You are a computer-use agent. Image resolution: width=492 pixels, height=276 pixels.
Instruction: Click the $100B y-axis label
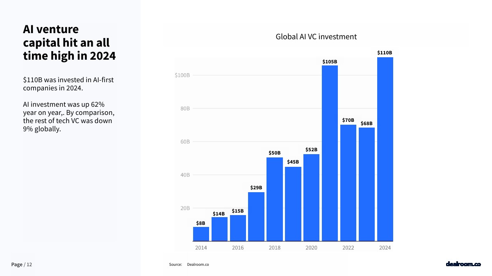(x=182, y=75)
